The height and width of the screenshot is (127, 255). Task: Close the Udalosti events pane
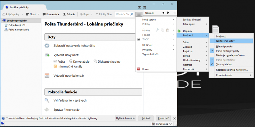coord(174,13)
